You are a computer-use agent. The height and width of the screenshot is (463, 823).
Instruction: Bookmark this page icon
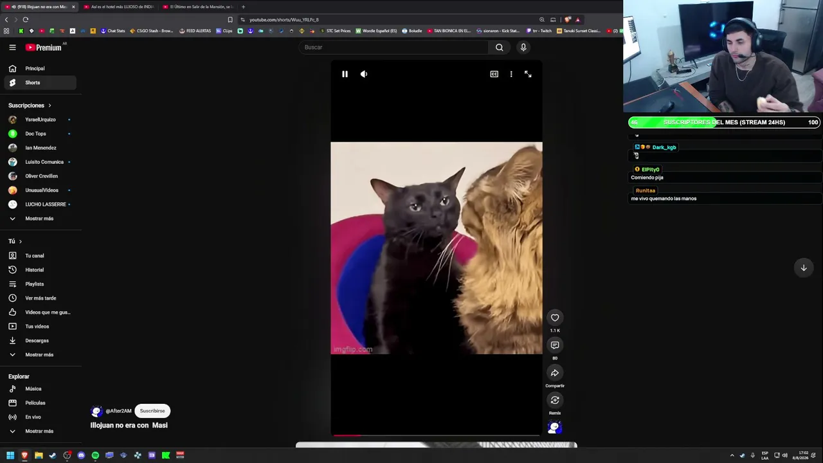tap(230, 20)
